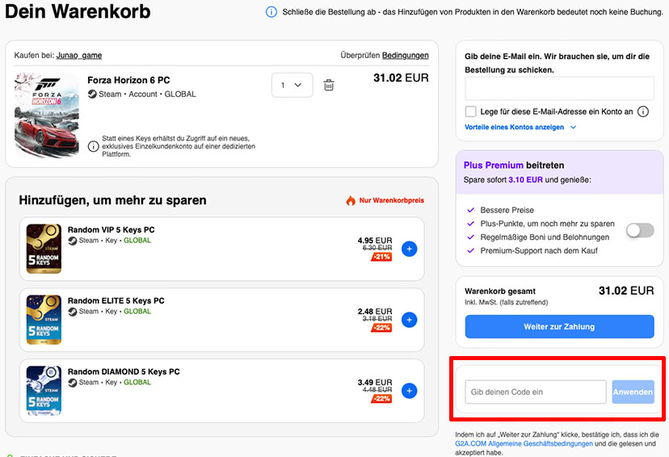Add Random ELITE 5 Keys with the plus icon

(409, 320)
